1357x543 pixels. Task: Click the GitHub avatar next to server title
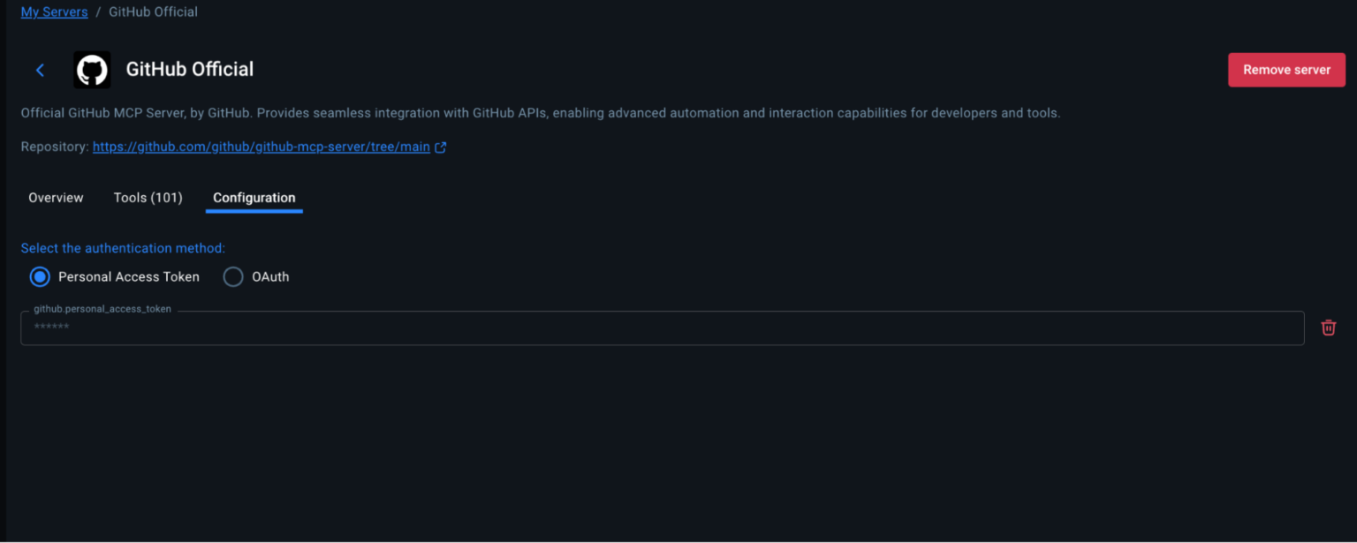point(92,70)
